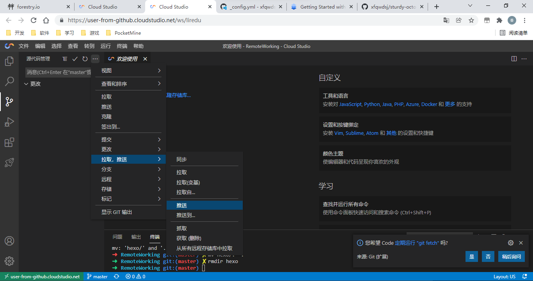Click the Cloud Studio logo in the menu bar
533x281 pixels.
click(9, 46)
